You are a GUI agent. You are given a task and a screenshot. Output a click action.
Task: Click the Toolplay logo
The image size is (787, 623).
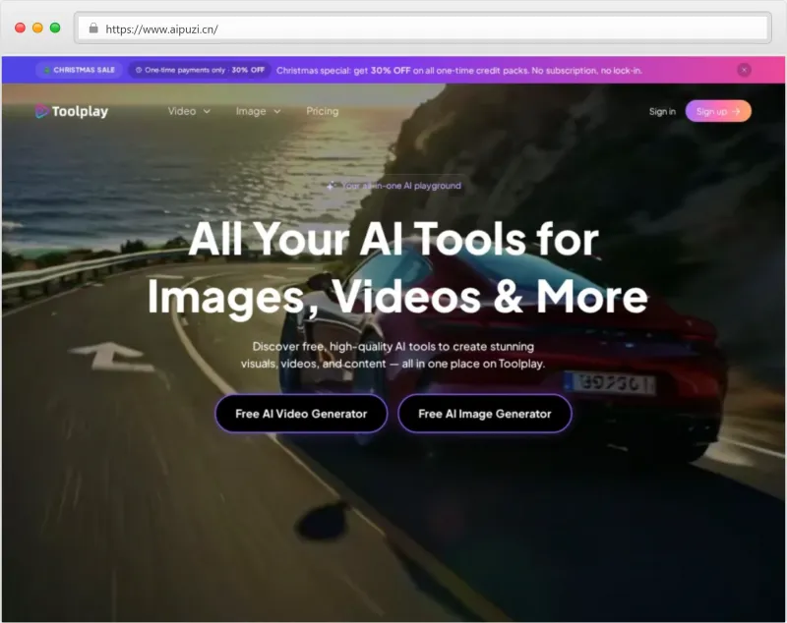pos(72,111)
